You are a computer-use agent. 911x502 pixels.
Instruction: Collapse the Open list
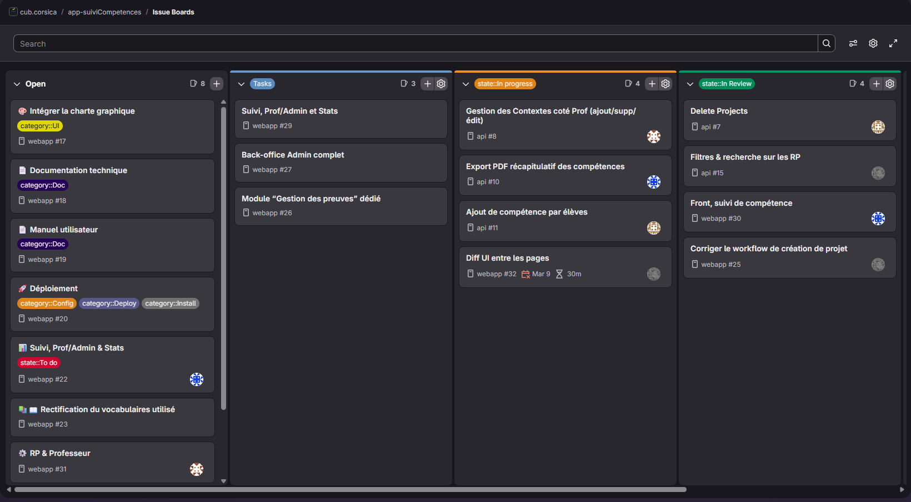pos(17,84)
